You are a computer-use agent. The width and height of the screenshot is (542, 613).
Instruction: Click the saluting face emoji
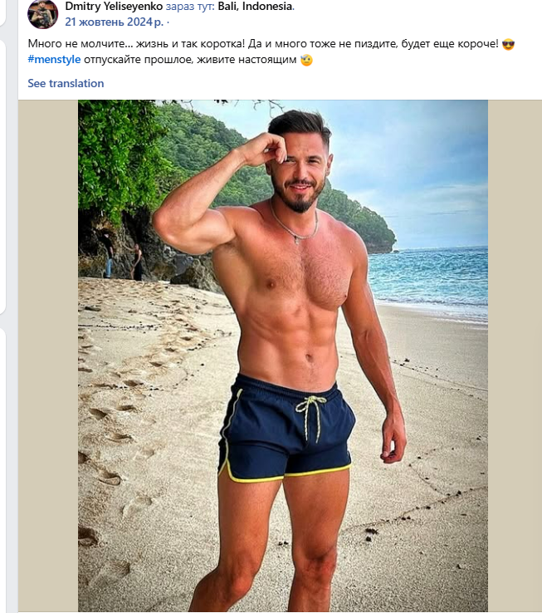[x=306, y=60]
